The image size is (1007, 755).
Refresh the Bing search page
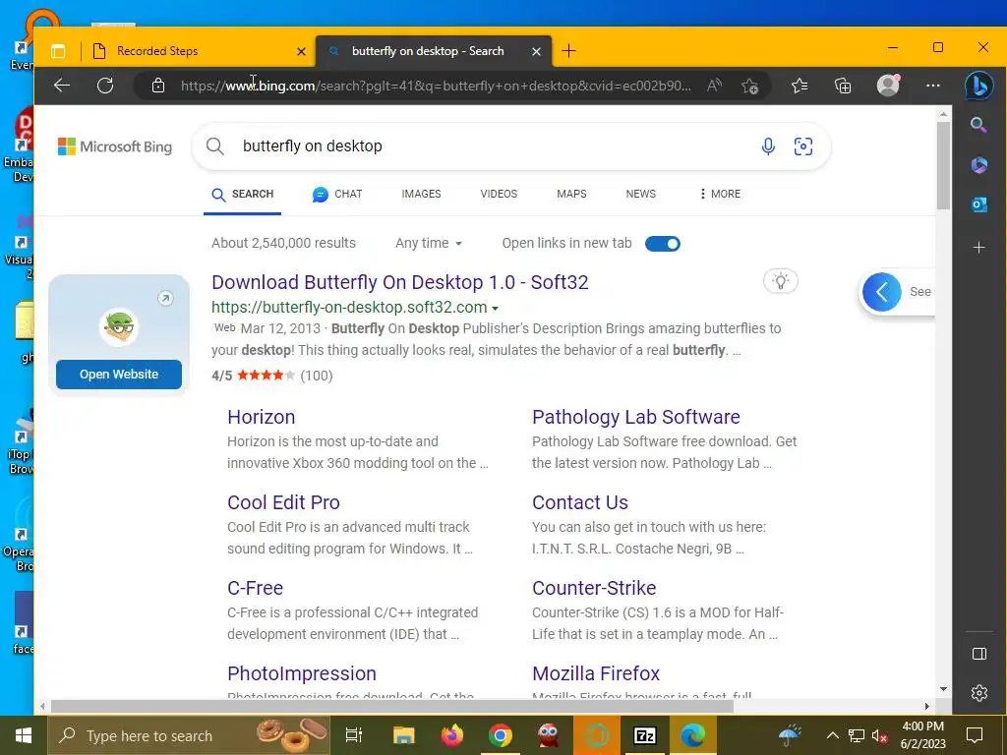105,86
